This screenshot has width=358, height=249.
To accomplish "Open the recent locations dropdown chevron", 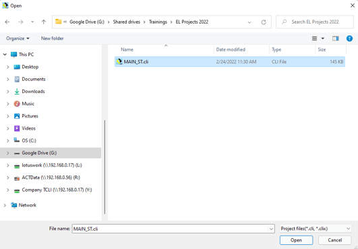I will click(32, 22).
